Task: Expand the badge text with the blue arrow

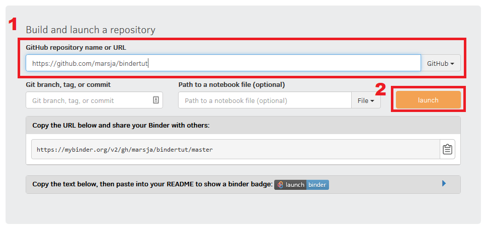Action: [x=444, y=184]
